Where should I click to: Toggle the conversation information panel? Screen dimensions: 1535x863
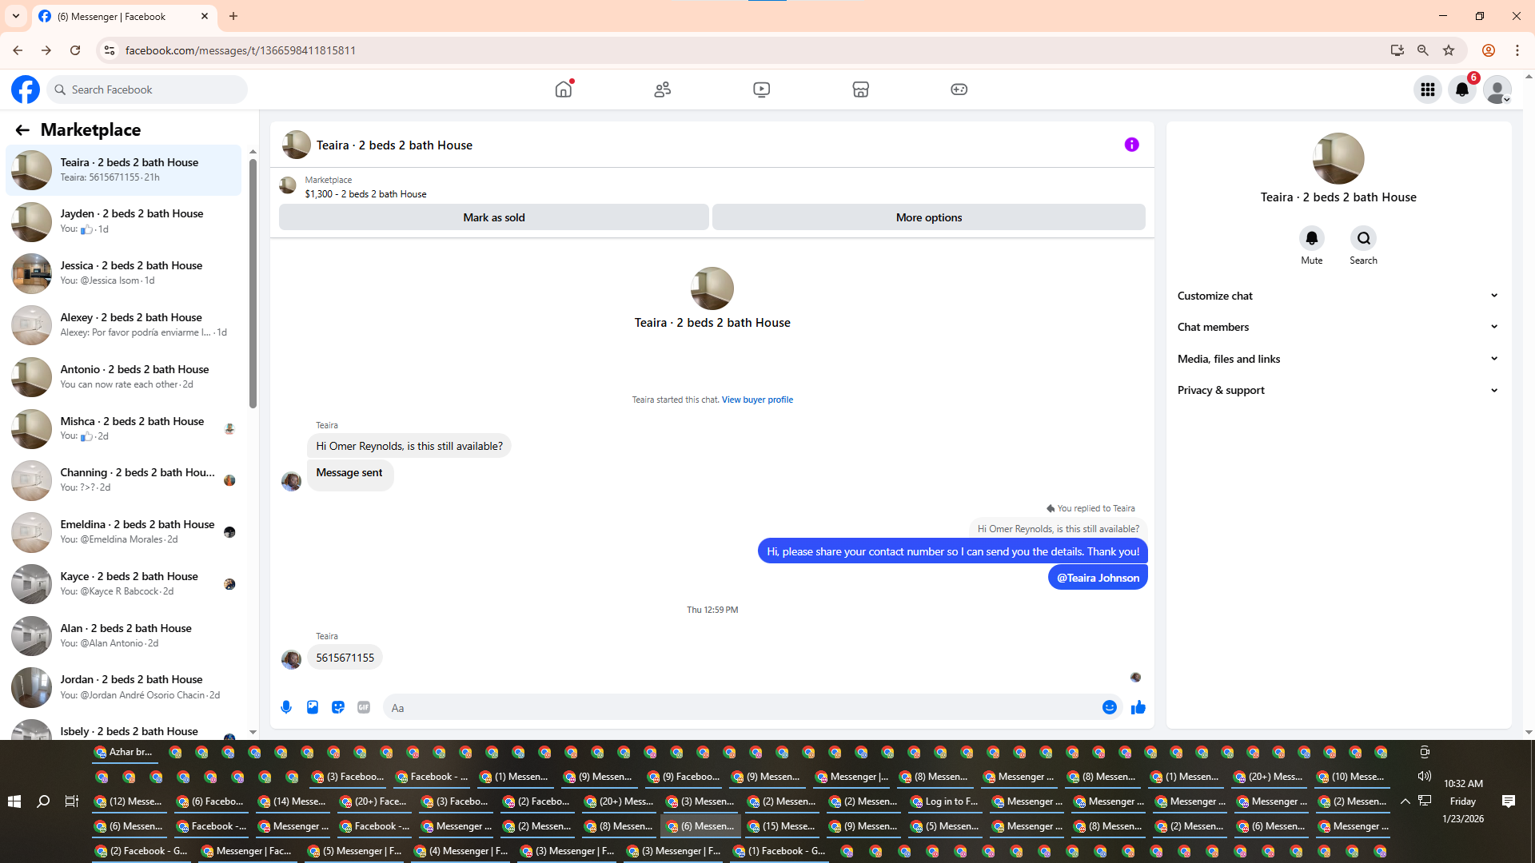pos(1131,145)
